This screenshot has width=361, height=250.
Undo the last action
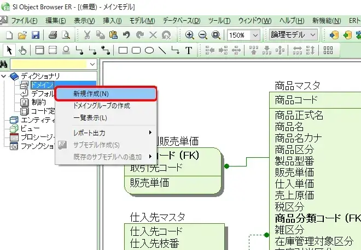click(126, 35)
